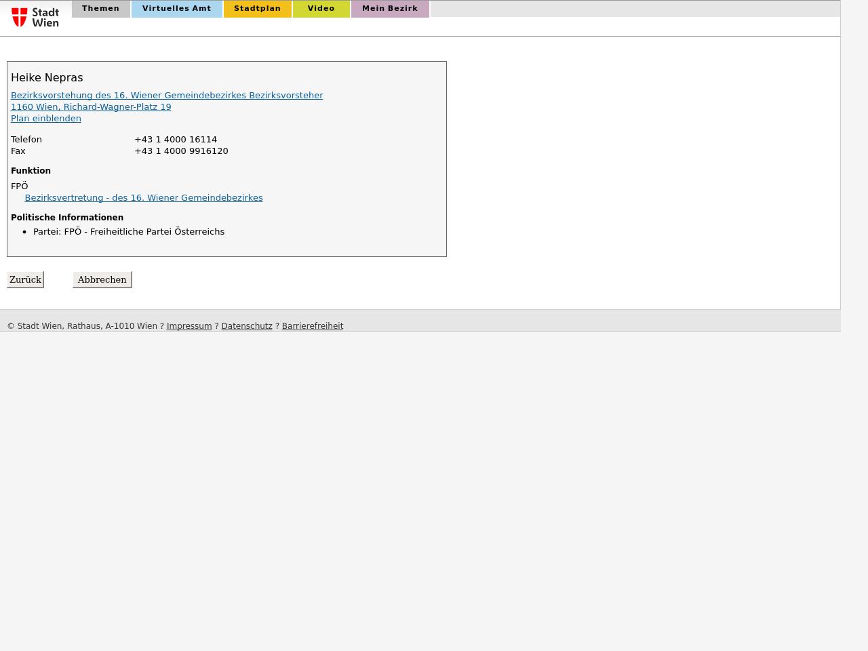Open the Datenschutz footer link
This screenshot has height=651, width=868.
pyautogui.click(x=247, y=326)
